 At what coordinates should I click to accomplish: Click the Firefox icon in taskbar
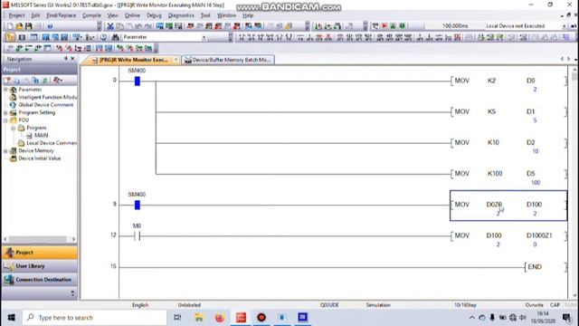point(220,318)
